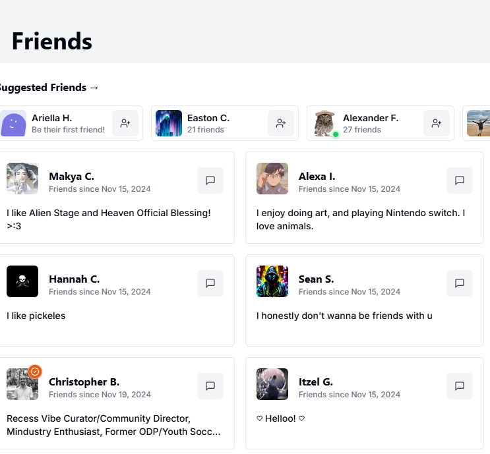This screenshot has height=454, width=490.
Task: View Hannah C.'s skull avatar
Action: click(x=22, y=281)
